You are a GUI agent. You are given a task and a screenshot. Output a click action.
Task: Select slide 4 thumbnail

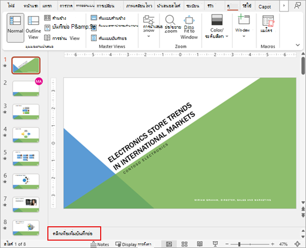pos(26,135)
